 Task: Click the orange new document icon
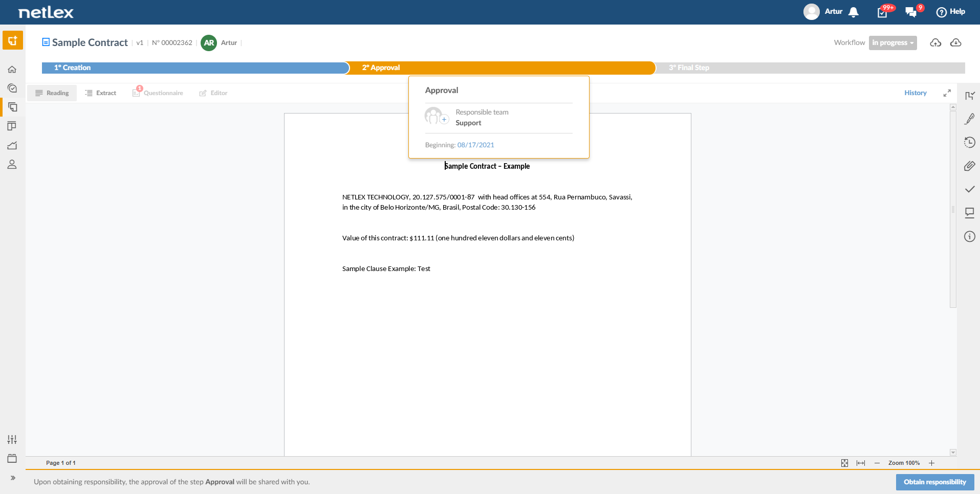(x=12, y=40)
